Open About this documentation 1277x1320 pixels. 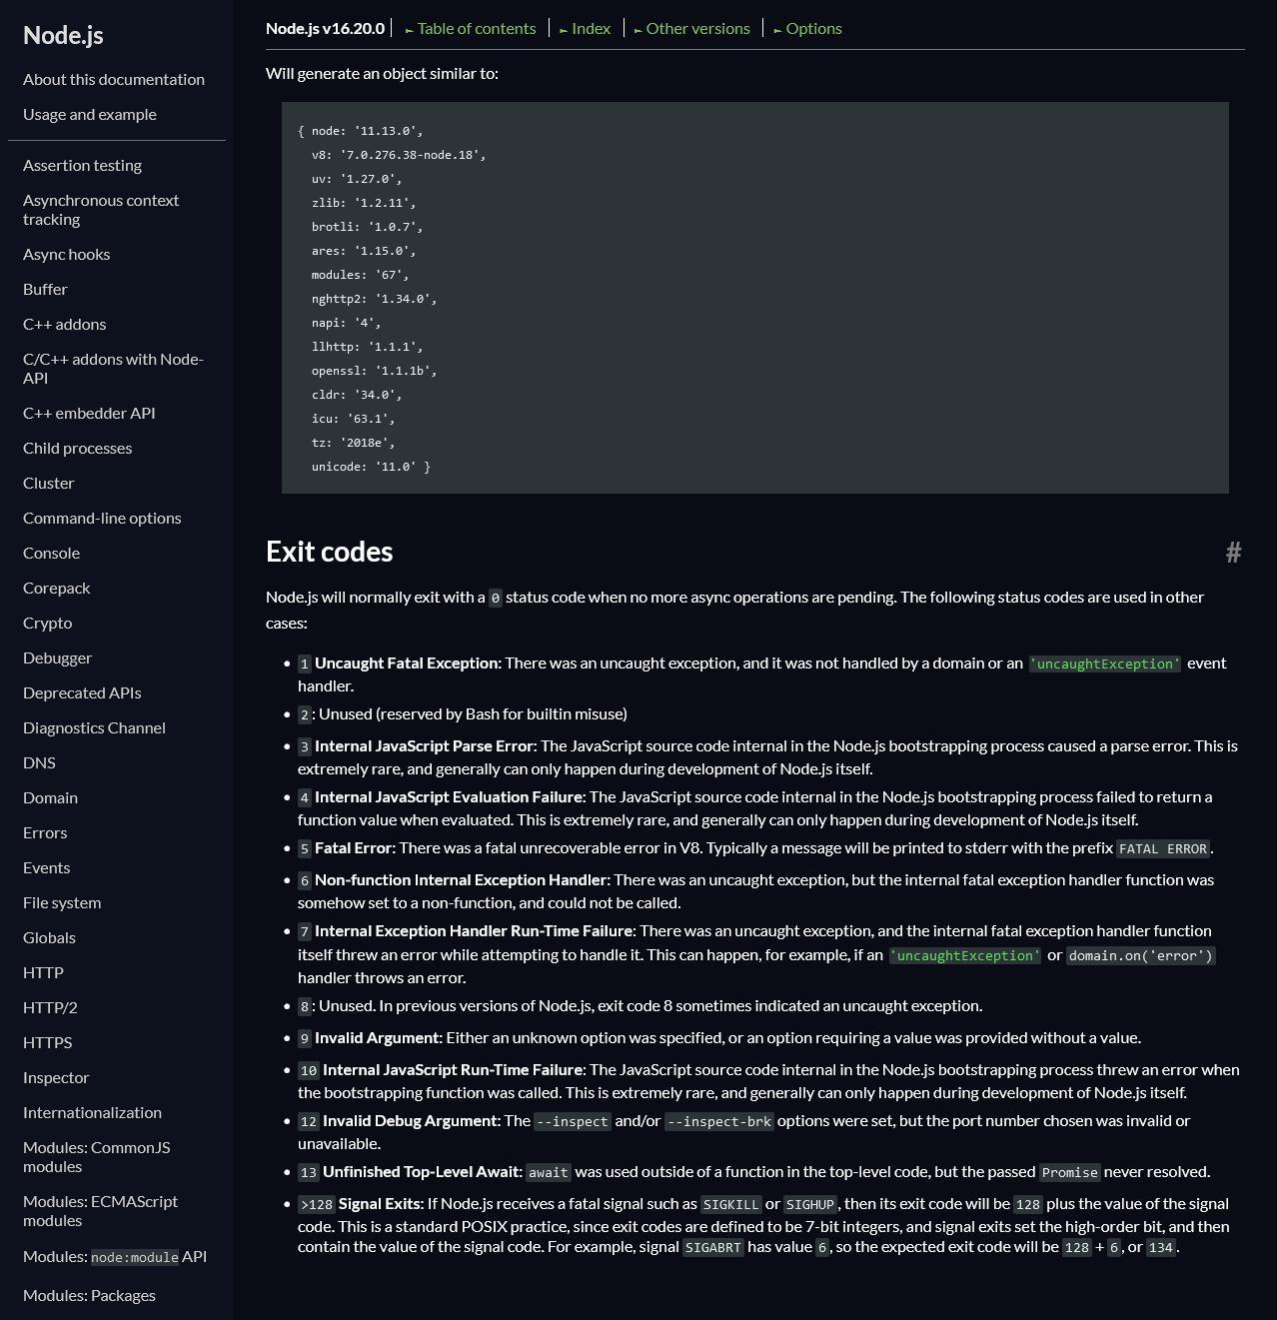(x=114, y=79)
